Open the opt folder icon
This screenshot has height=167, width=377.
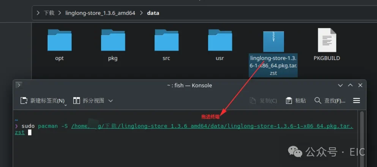(x=59, y=40)
